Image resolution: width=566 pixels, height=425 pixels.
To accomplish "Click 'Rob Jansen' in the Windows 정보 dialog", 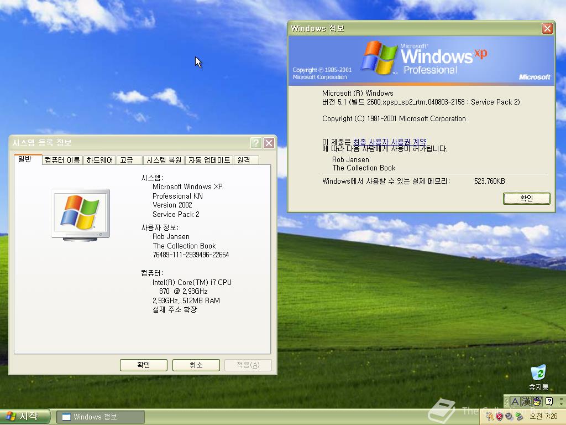I will click(350, 159).
